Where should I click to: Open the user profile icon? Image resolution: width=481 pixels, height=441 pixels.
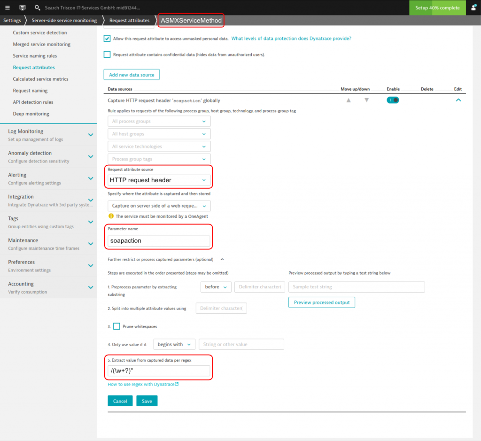click(472, 7)
